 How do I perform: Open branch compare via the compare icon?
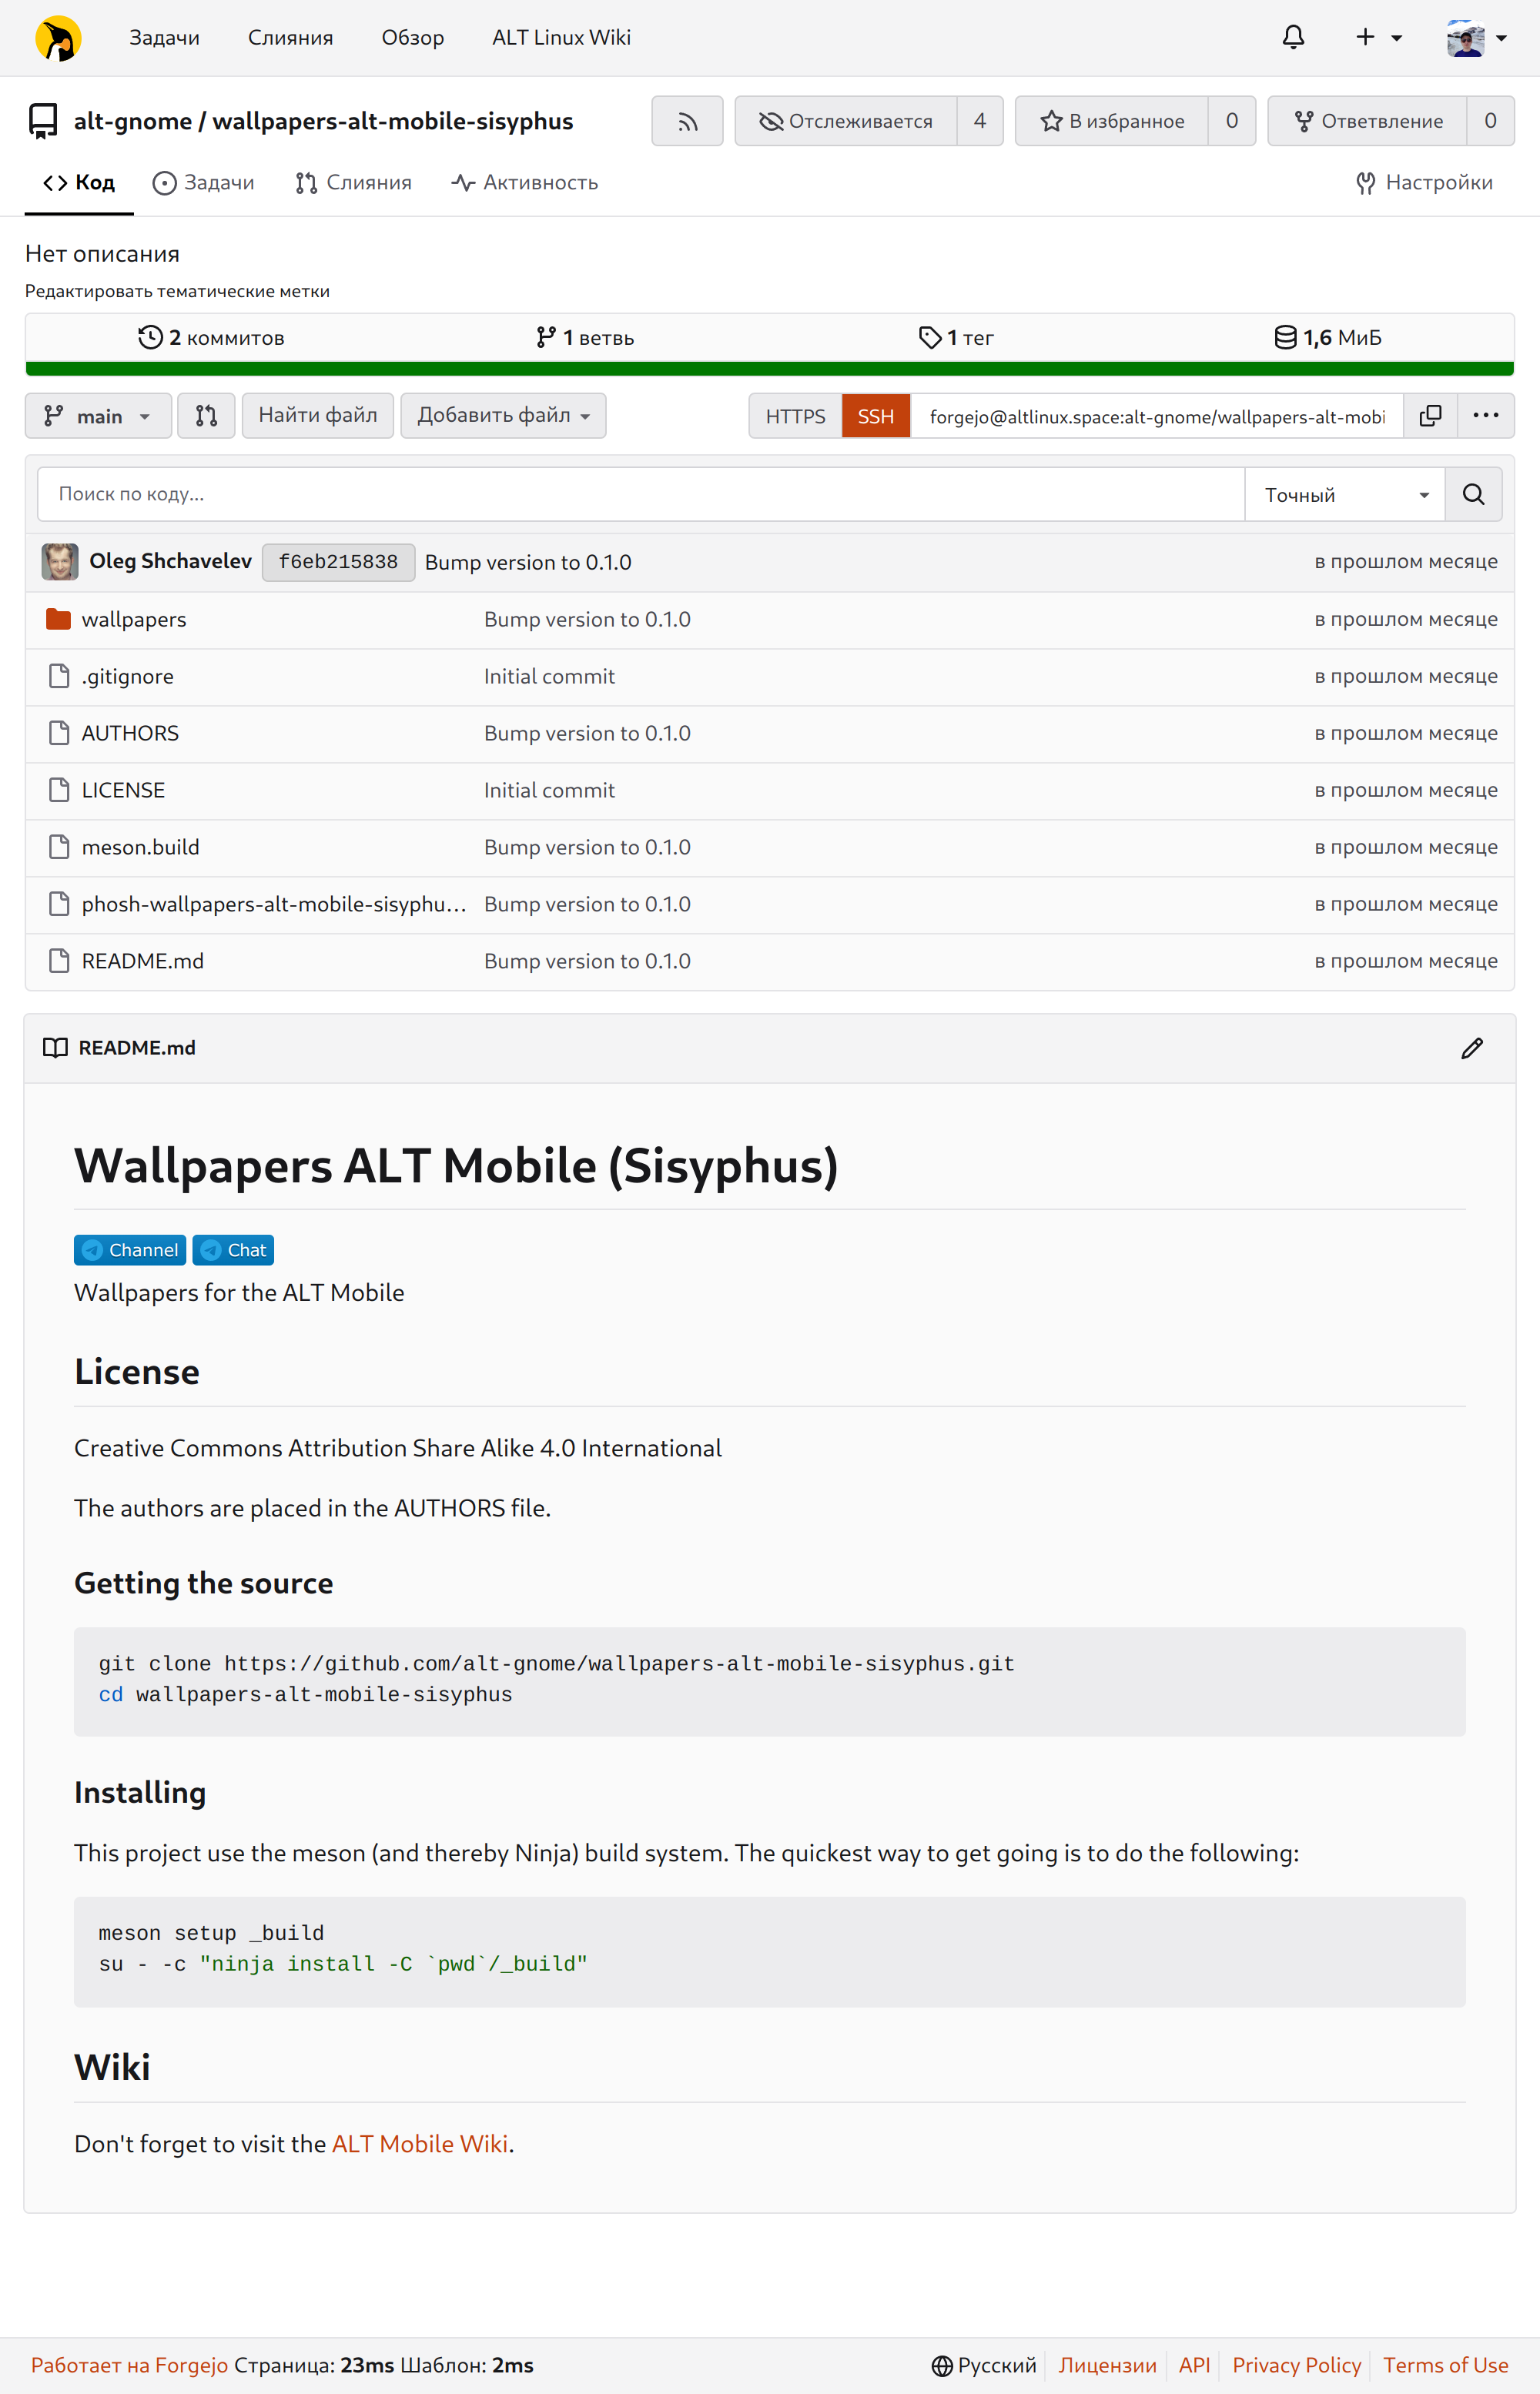206,415
